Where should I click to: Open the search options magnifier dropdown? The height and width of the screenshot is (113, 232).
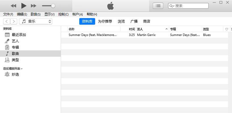(172, 6)
